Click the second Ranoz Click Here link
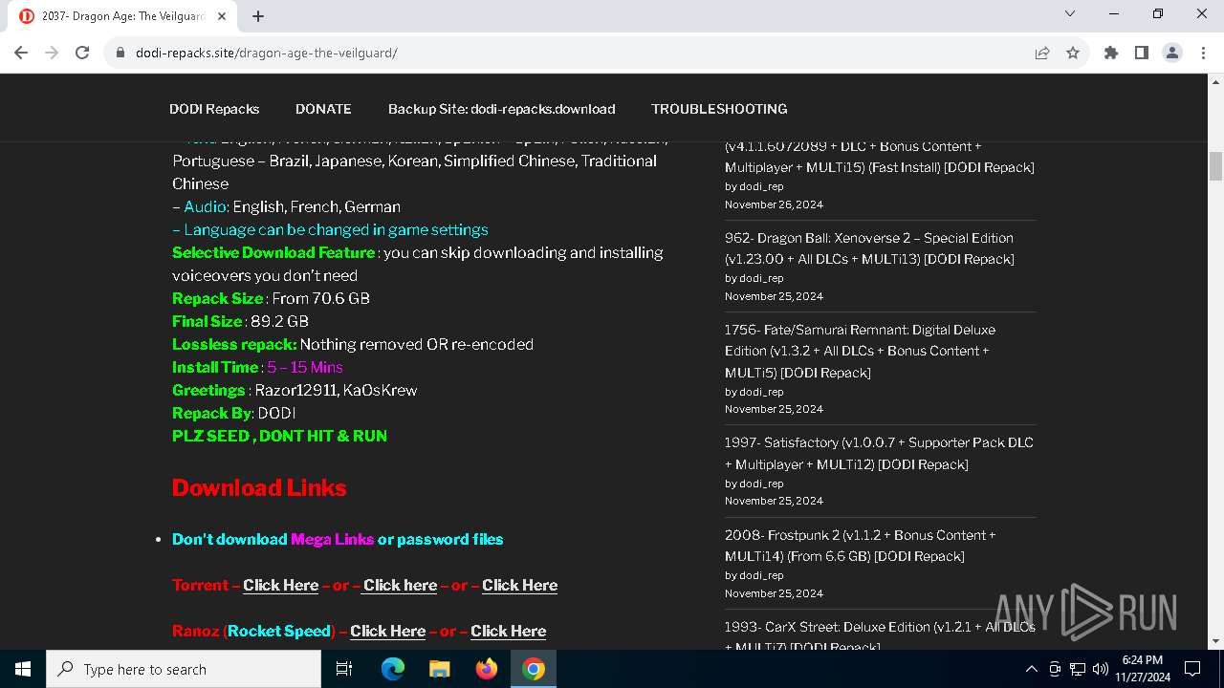1224x688 pixels. 508,631
